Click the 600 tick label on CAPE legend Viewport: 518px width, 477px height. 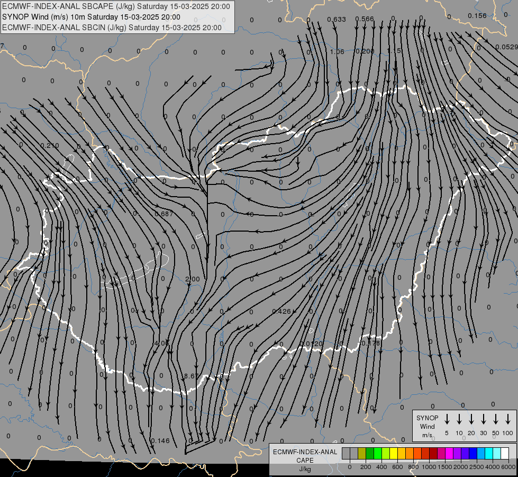[397, 467]
